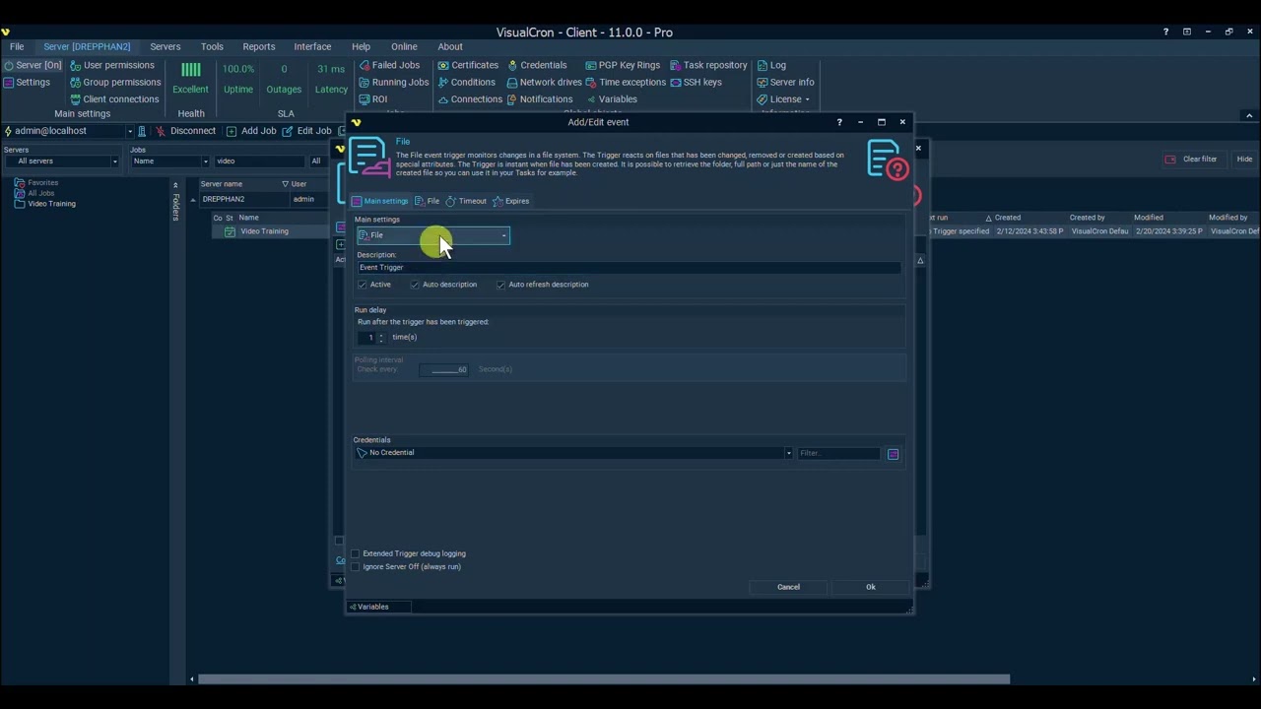Screen dimensions: 1261x709
Task: Toggle the Server [On] switch
Action: 33,65
